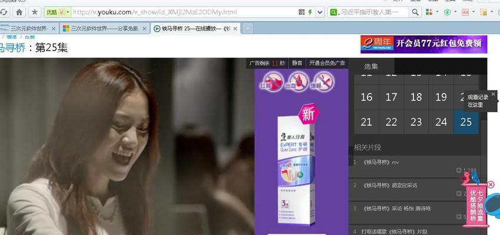Click the play-count icon beside 1,799
This screenshot has height=235, width=500.
[x=459, y=170]
